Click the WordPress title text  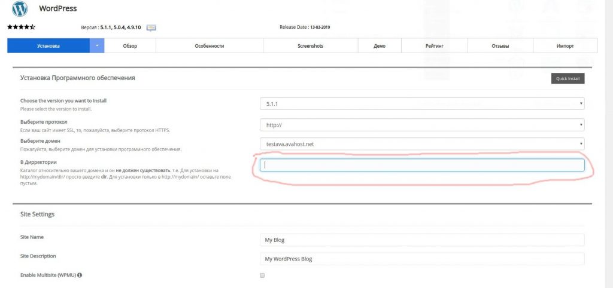pos(58,8)
